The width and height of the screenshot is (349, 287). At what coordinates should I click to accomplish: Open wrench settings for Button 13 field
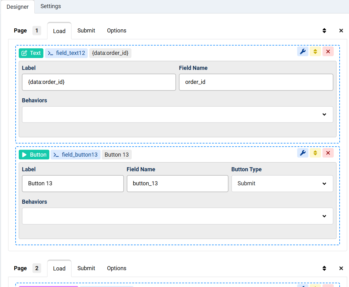pyautogui.click(x=302, y=153)
